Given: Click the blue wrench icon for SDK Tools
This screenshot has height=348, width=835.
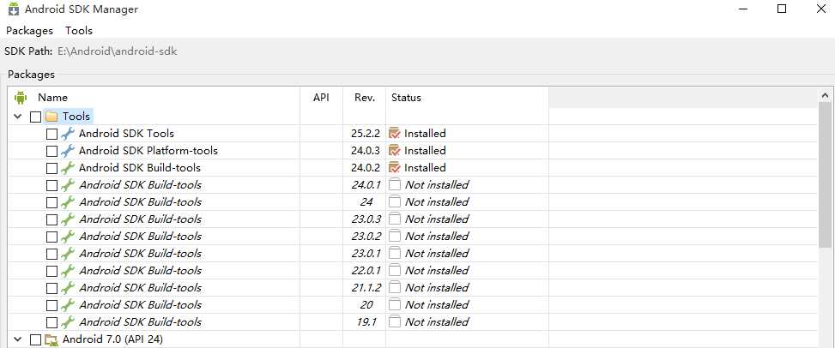Looking at the screenshot, I should [x=67, y=134].
